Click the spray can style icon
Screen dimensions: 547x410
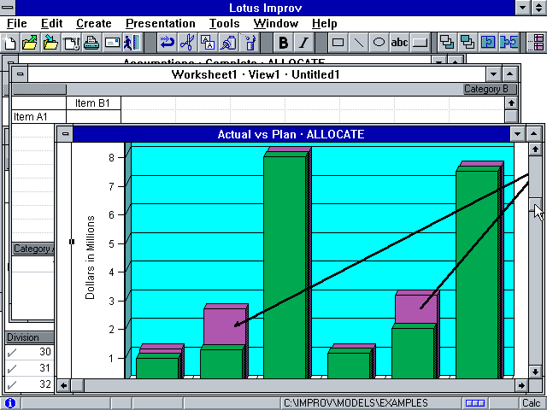pos(250,43)
